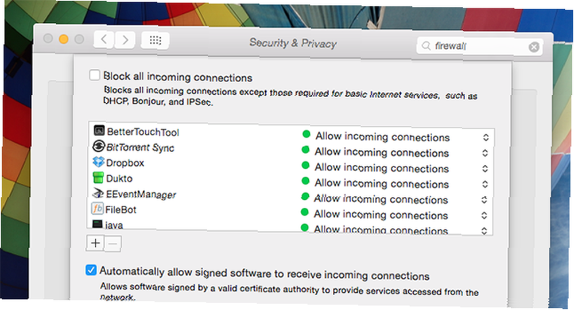This screenshot has width=574, height=310.
Task: Open EEventManager connection dropdown
Action: [x=484, y=200]
